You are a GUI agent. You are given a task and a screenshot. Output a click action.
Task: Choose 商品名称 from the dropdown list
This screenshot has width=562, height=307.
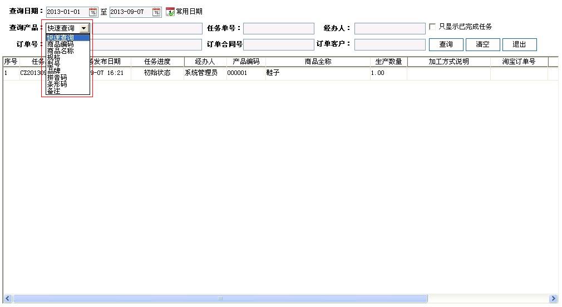pos(68,51)
